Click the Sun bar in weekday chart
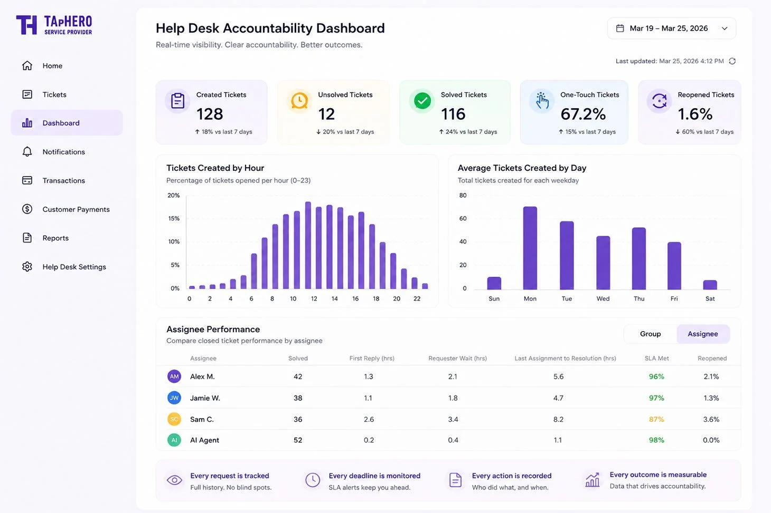771x513 pixels. [x=494, y=283]
